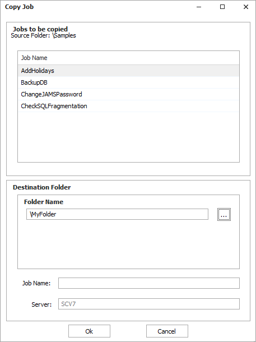Confirm the copy with Ok
Image resolution: width=256 pixels, height=342 pixels.
[x=89, y=331]
